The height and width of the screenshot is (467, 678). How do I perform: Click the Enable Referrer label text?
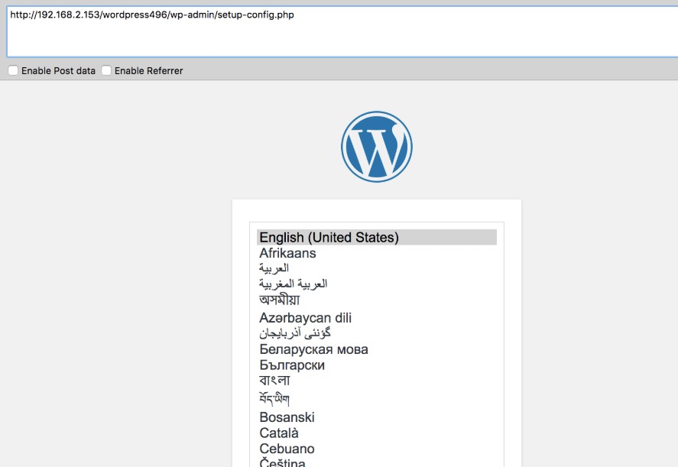[x=149, y=71]
